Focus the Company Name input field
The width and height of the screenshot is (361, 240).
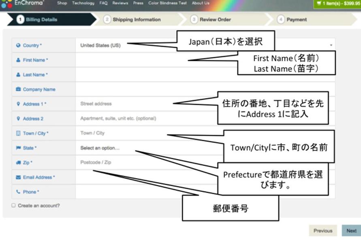coord(205,89)
